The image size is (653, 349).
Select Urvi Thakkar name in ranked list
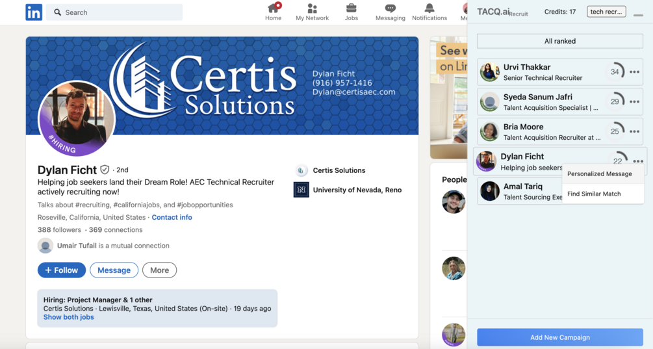point(527,67)
